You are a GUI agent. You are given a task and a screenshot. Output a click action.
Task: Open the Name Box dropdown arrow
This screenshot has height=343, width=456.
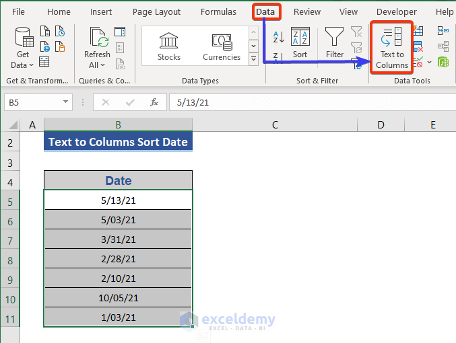[x=66, y=102]
